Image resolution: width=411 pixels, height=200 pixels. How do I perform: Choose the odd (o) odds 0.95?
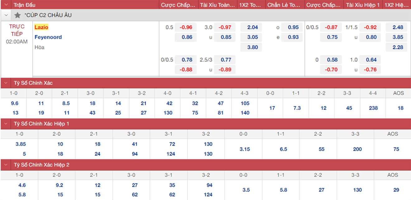pos(293,27)
